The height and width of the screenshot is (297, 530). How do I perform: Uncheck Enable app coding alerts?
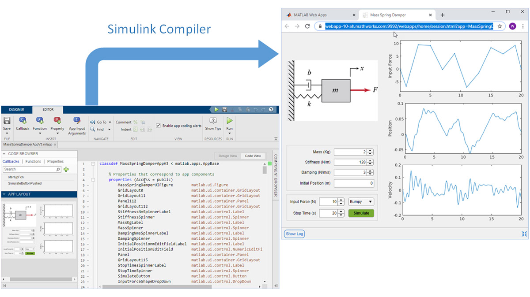(x=159, y=125)
